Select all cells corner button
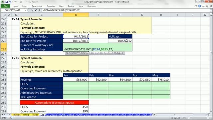 pos(4,15)
